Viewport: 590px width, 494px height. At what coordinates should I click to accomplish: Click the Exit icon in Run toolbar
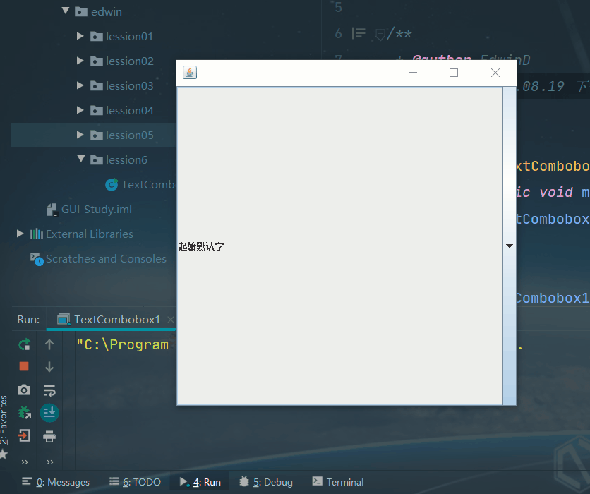24,436
